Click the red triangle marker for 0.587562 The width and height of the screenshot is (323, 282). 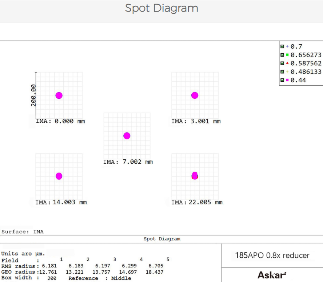pos(287,63)
